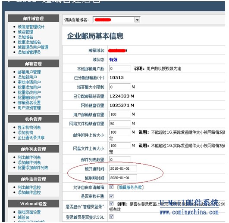The height and width of the screenshot is (223, 229).
Task: Toggle 是否审核开通 checkbox
Action: coord(111,196)
